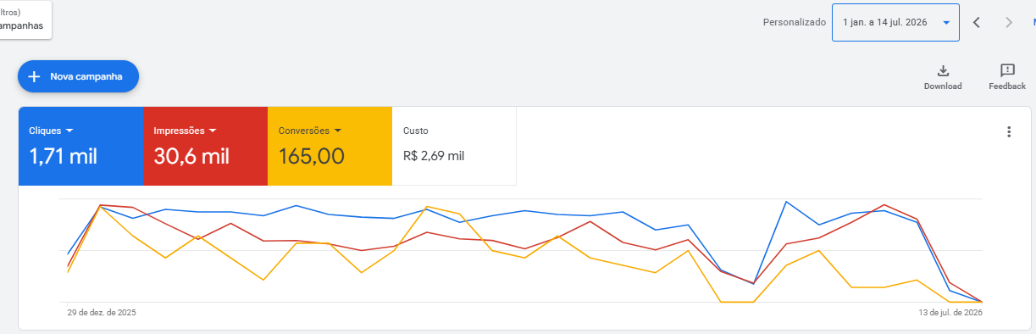Go to next date period arrow
Image resolution: width=1036 pixels, height=334 pixels.
[x=1009, y=22]
